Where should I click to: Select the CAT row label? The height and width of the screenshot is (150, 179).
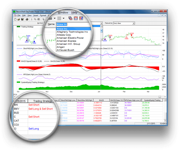pyautogui.click(x=16, y=121)
